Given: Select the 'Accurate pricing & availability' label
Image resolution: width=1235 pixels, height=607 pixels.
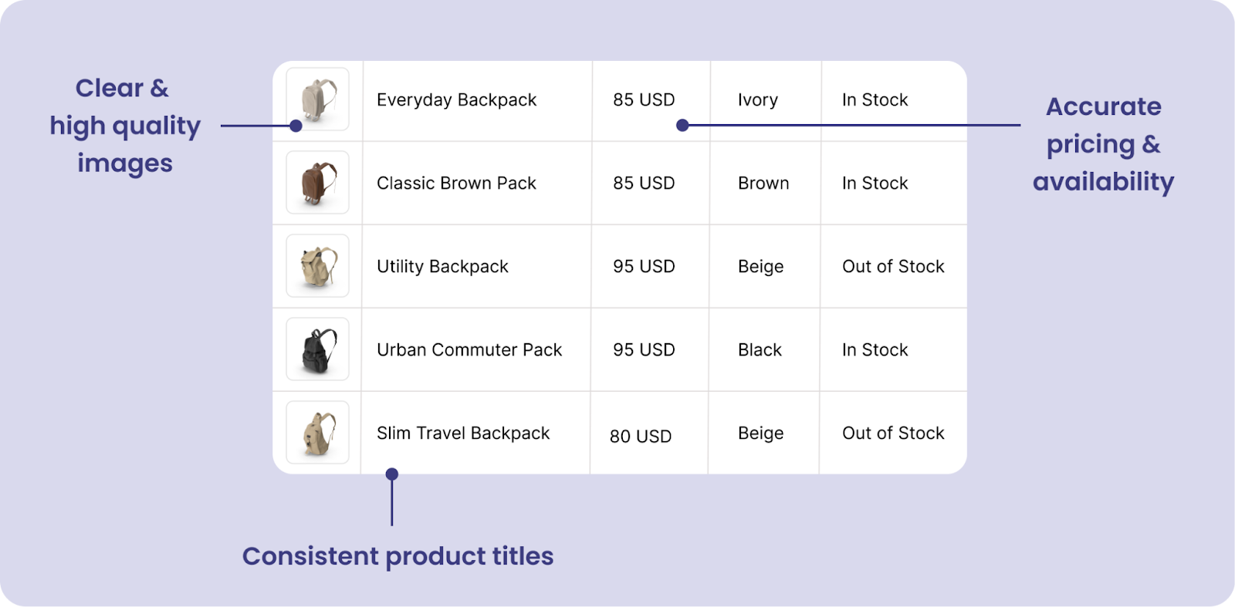Looking at the screenshot, I should (1103, 144).
